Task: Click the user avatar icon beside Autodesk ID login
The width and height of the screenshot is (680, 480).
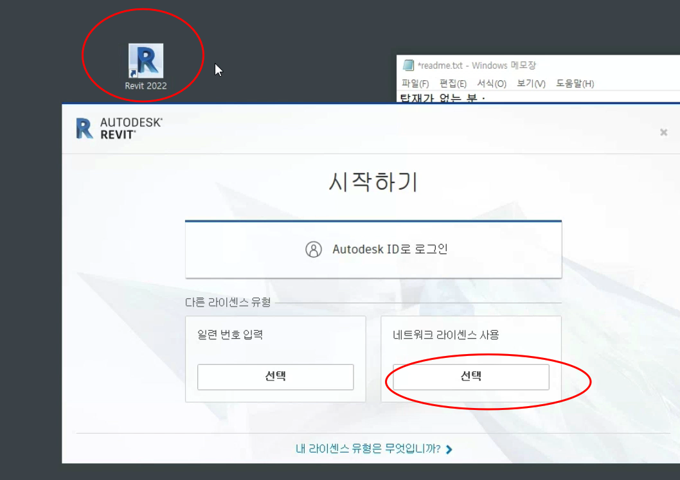Action: [314, 249]
